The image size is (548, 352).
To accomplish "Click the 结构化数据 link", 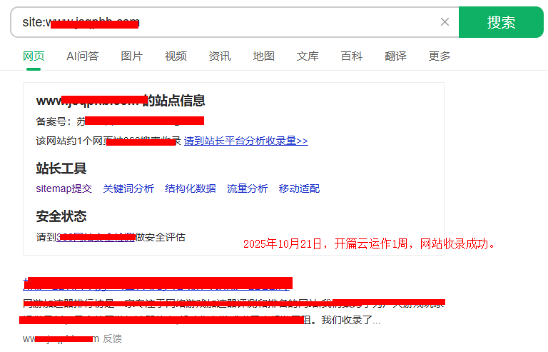I will [191, 188].
